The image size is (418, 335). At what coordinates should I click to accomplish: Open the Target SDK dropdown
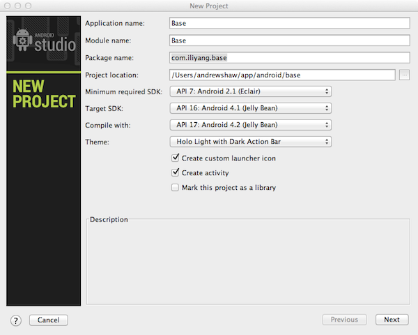pyautogui.click(x=251, y=108)
